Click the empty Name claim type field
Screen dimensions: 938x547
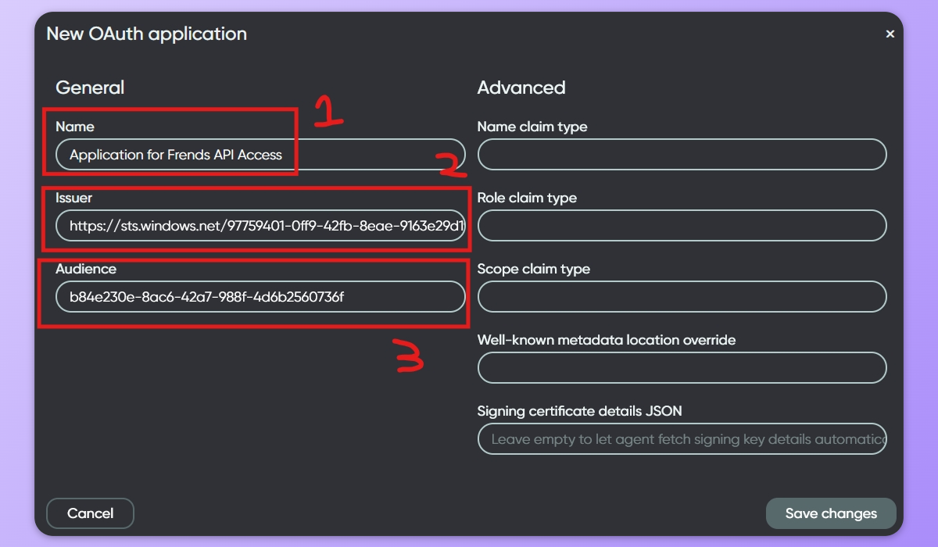pyautogui.click(x=682, y=155)
